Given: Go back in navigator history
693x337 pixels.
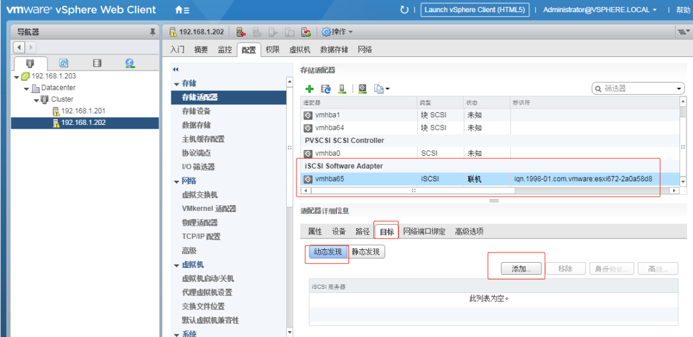Looking at the screenshot, I should [x=20, y=47].
